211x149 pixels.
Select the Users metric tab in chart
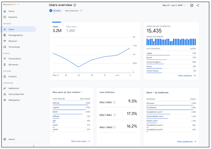57,29
